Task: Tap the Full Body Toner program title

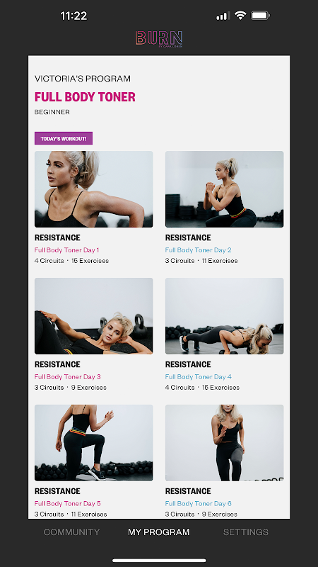Action: 85,97
